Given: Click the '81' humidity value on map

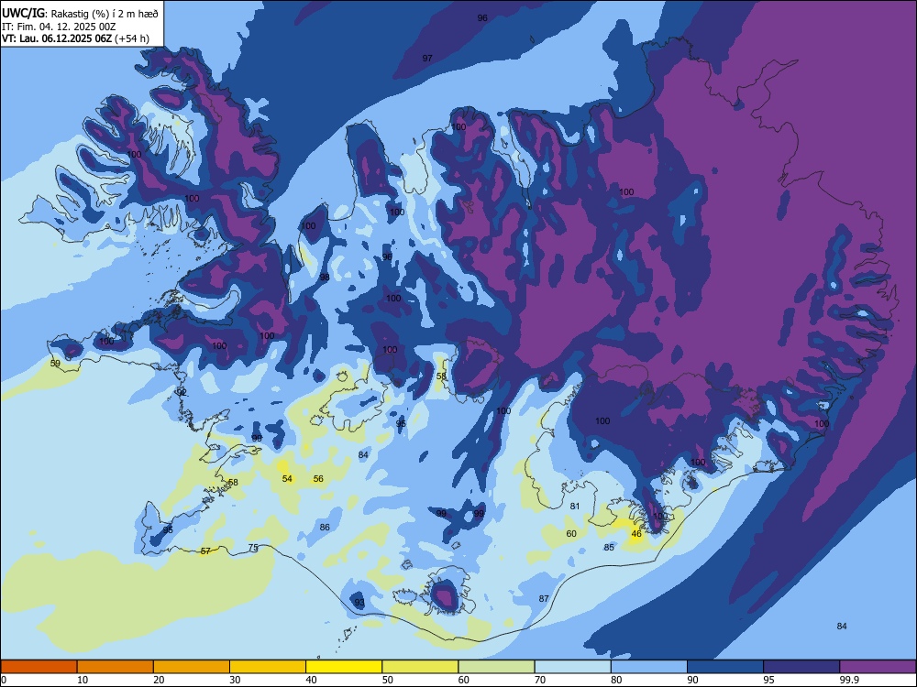Looking at the screenshot, I should click(575, 506).
